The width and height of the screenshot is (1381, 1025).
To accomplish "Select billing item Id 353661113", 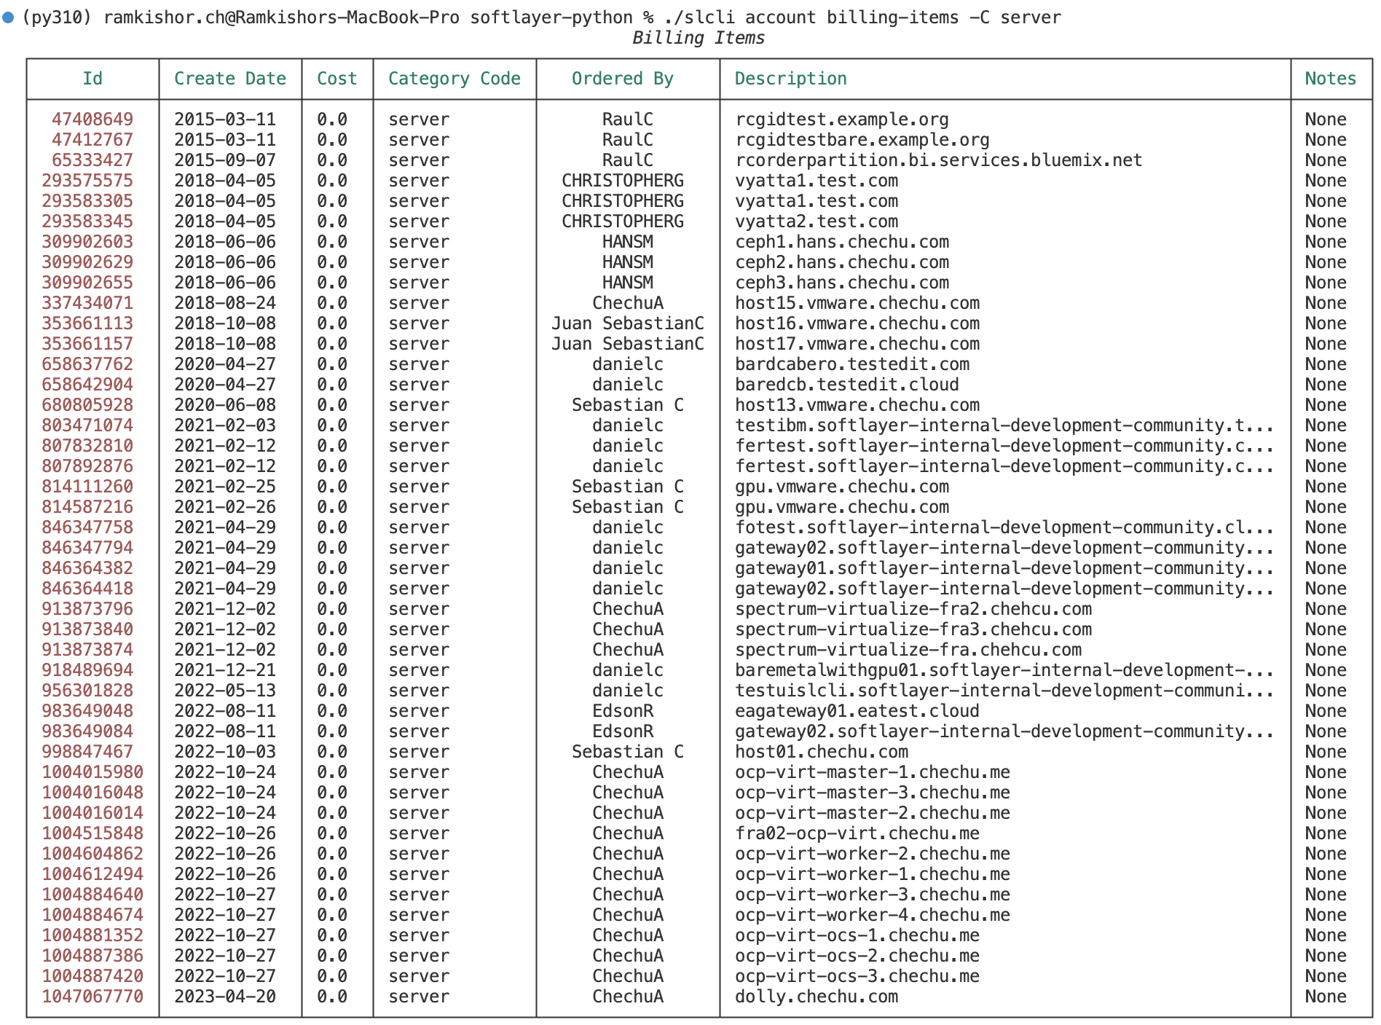I will [x=87, y=323].
